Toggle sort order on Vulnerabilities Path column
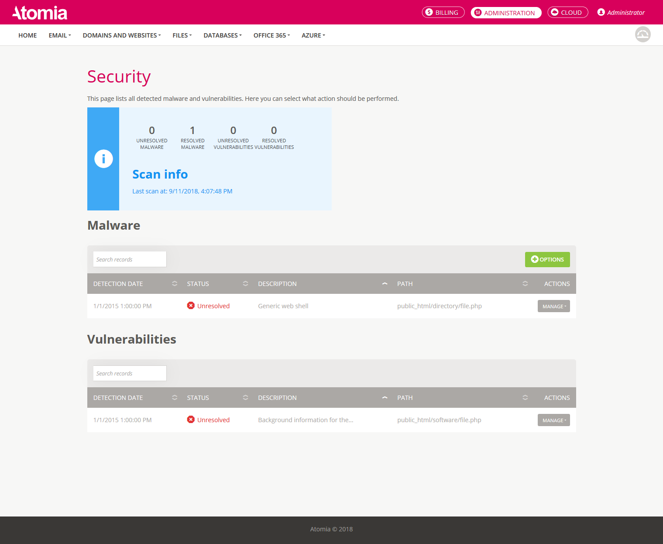The height and width of the screenshot is (544, 663). [x=525, y=397]
